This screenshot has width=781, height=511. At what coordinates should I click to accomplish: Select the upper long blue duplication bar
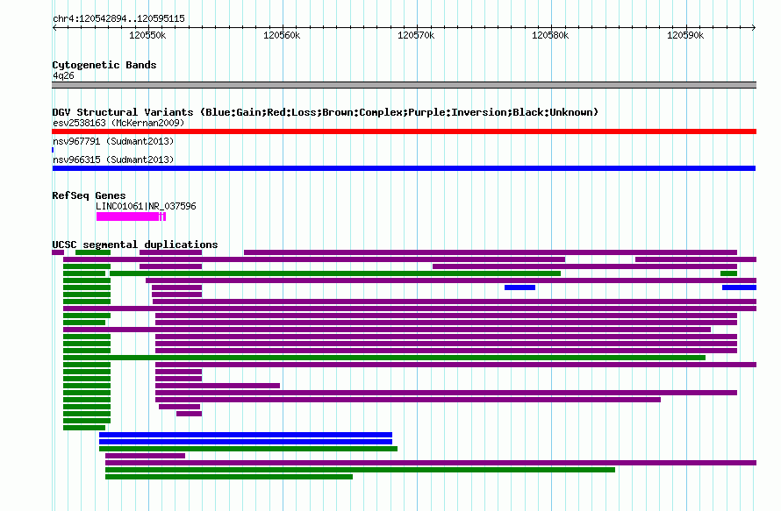246,435
